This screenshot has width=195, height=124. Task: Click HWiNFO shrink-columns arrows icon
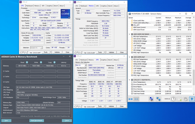[136, 99]
